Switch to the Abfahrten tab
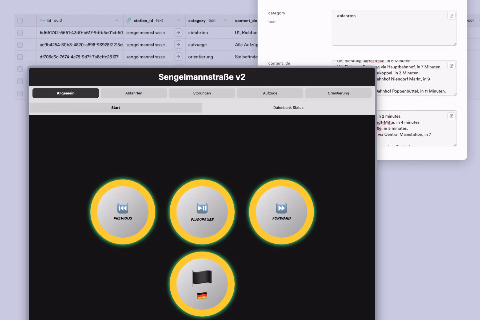Image resolution: width=480 pixels, height=320 pixels. 134,93
